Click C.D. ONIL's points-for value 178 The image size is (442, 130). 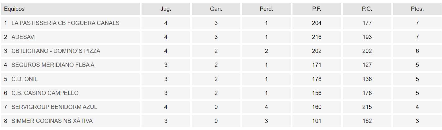[317, 79]
